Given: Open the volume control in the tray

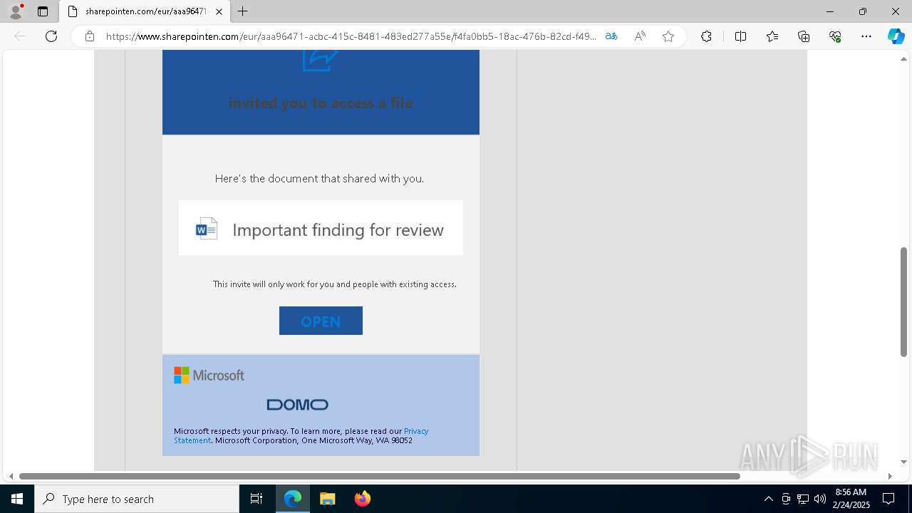Looking at the screenshot, I should point(820,499).
